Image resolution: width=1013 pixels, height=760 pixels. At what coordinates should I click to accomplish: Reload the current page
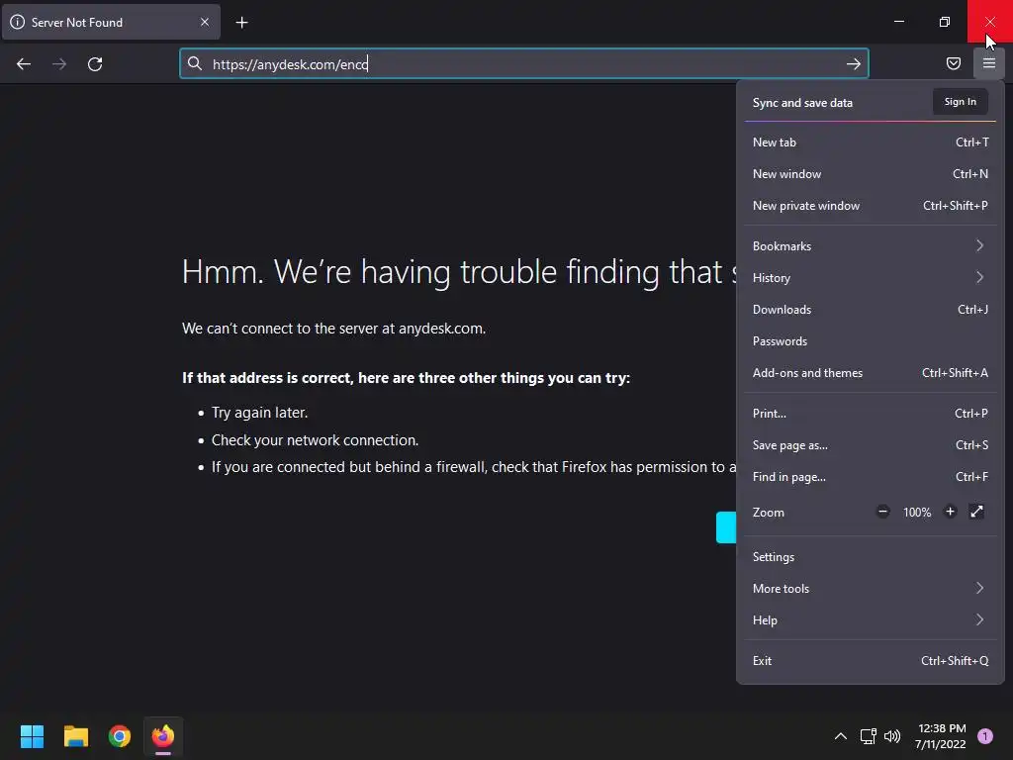click(95, 64)
